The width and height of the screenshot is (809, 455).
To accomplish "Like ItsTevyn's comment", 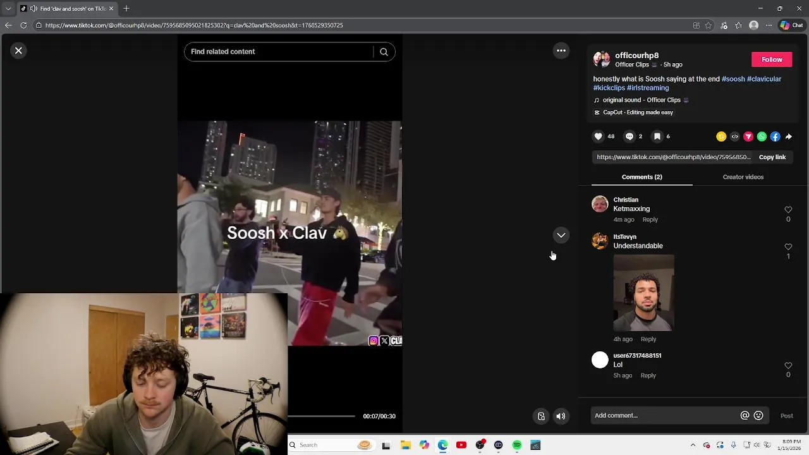I will [788, 247].
